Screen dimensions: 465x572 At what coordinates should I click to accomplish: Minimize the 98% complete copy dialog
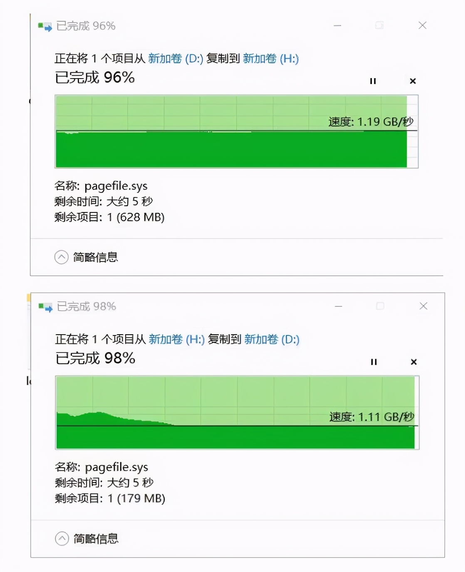coord(339,306)
